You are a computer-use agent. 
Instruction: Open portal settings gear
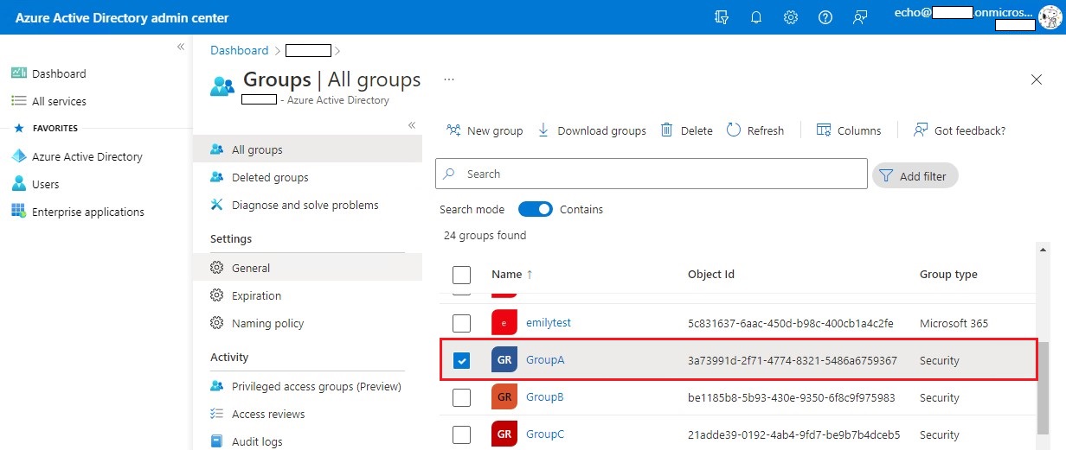pos(791,17)
